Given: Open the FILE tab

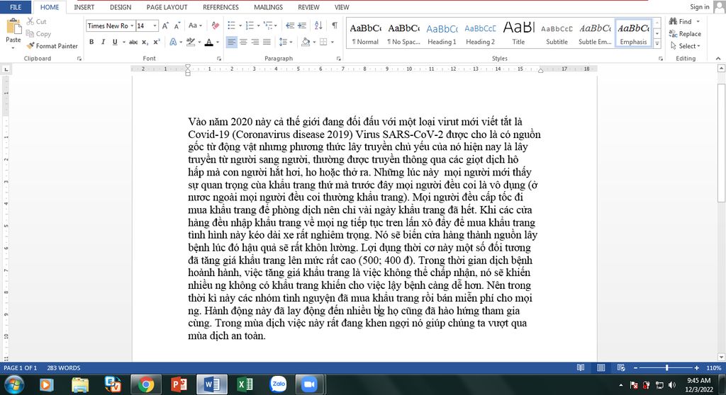Looking at the screenshot, I should (x=16, y=7).
